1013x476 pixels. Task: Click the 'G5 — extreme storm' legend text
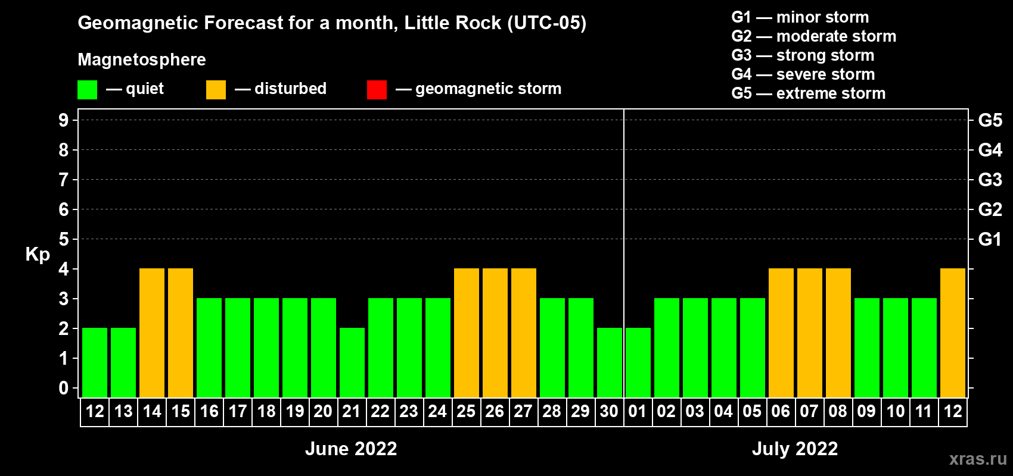click(x=809, y=93)
